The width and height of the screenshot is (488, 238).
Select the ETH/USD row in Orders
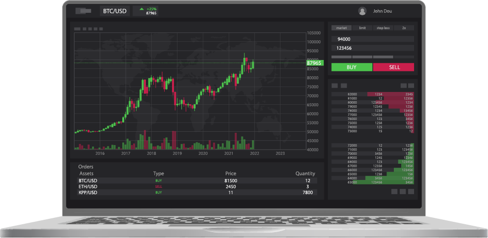coord(197,187)
